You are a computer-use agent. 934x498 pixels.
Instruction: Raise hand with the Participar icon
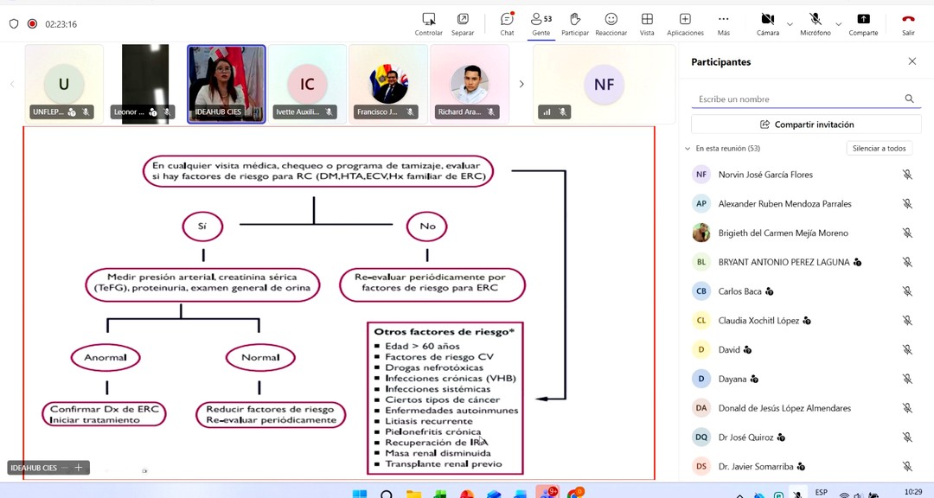click(574, 20)
